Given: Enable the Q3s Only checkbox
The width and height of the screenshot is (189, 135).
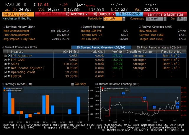Looking at the screenshot, I should (x=73, y=84).
